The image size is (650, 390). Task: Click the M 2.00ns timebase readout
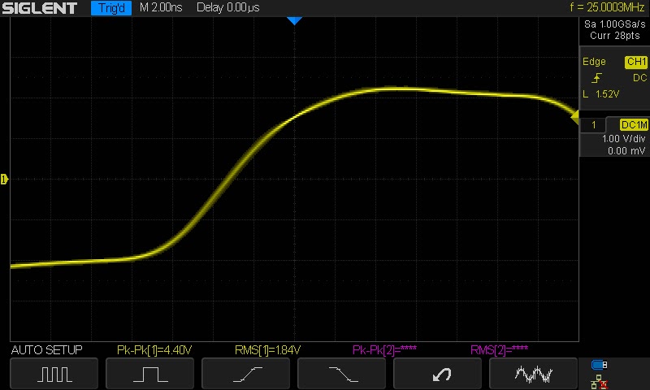(x=161, y=7)
